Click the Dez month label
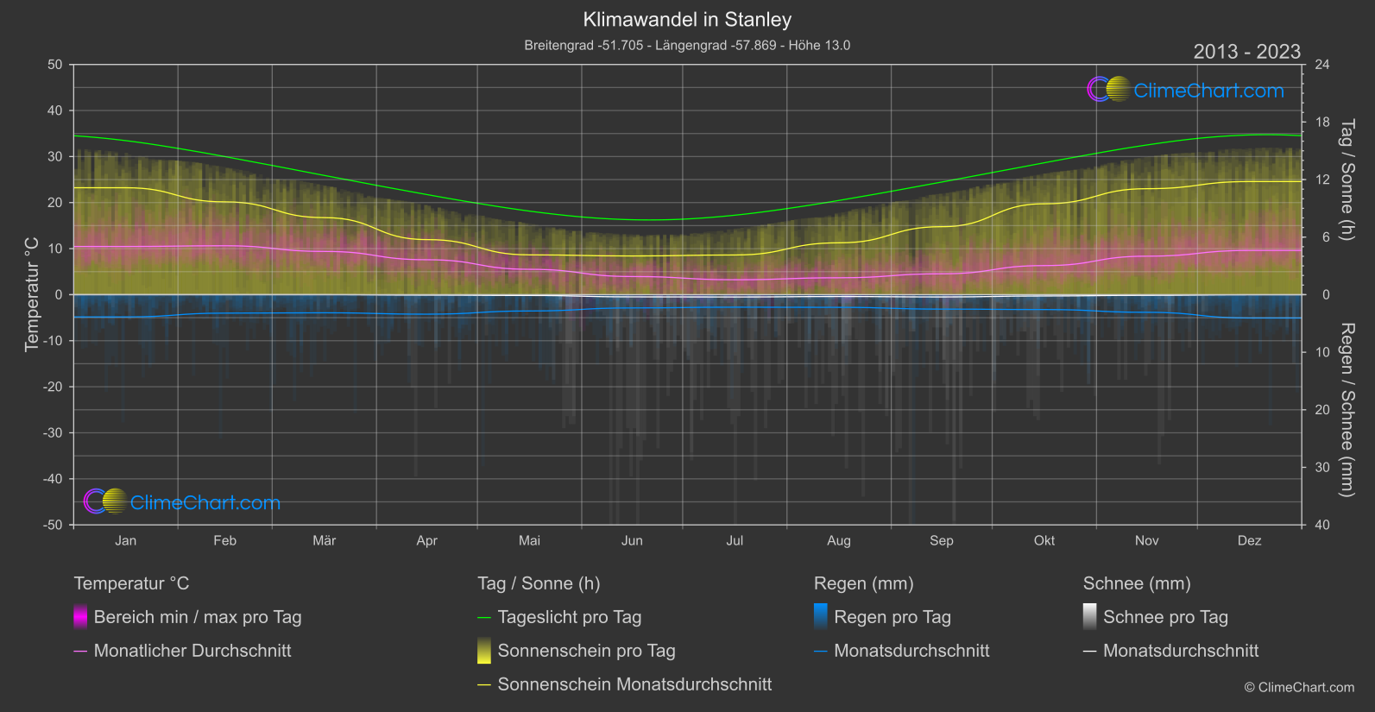1375x712 pixels. click(x=1250, y=540)
